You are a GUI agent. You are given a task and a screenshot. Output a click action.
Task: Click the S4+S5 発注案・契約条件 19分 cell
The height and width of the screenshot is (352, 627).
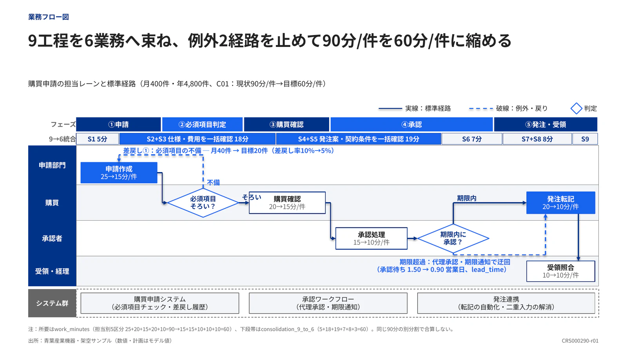click(x=359, y=139)
